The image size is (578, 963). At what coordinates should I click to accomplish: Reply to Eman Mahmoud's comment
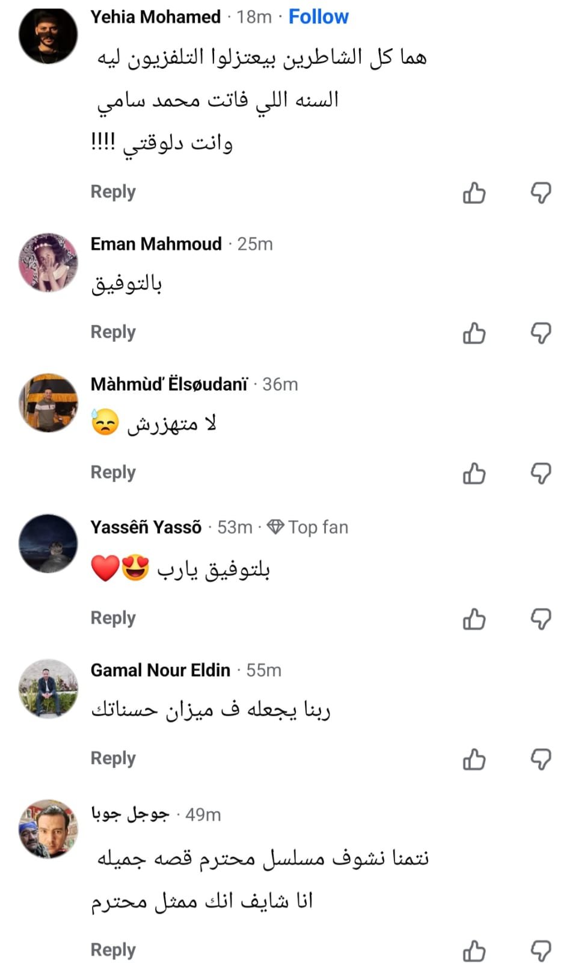click(x=112, y=332)
